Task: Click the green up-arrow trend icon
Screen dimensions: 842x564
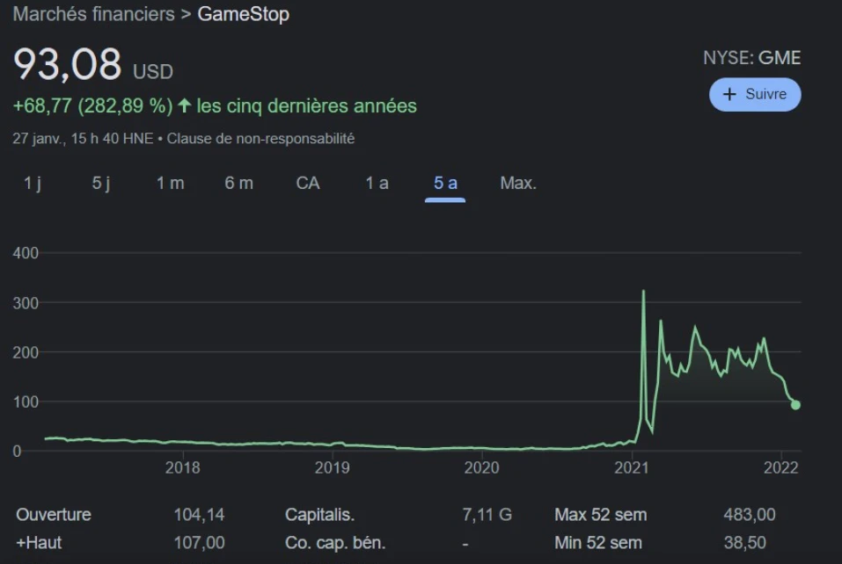Action: click(185, 106)
